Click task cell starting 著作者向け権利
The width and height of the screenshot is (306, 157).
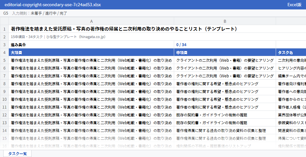[x=291, y=84]
